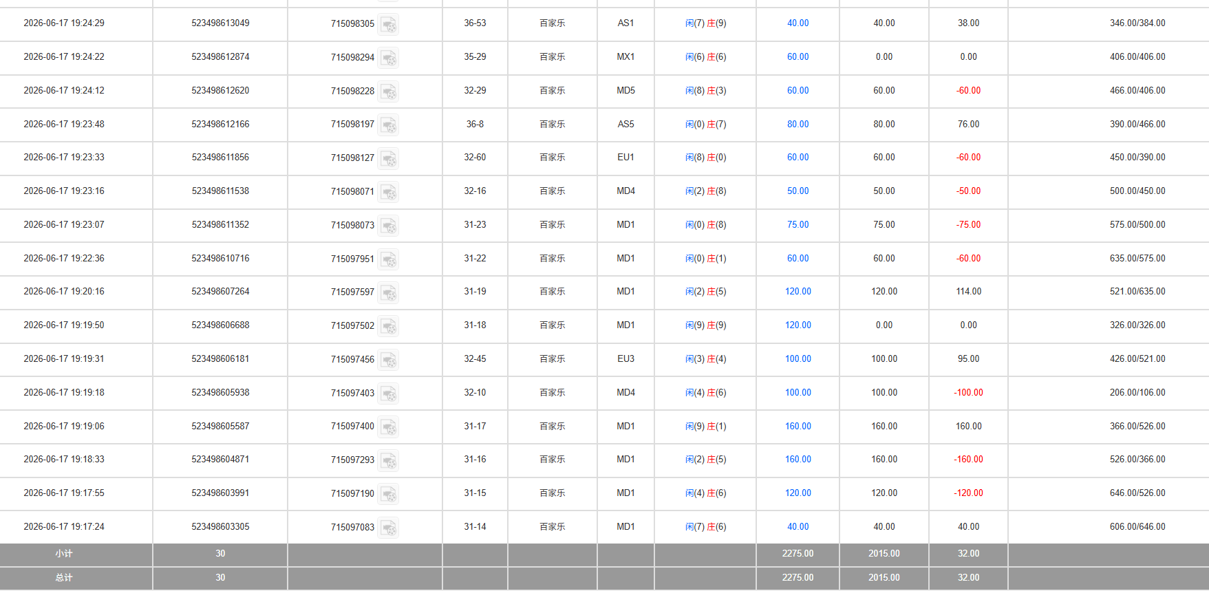Click 百家乐 game type in 31-17 row

point(552,427)
